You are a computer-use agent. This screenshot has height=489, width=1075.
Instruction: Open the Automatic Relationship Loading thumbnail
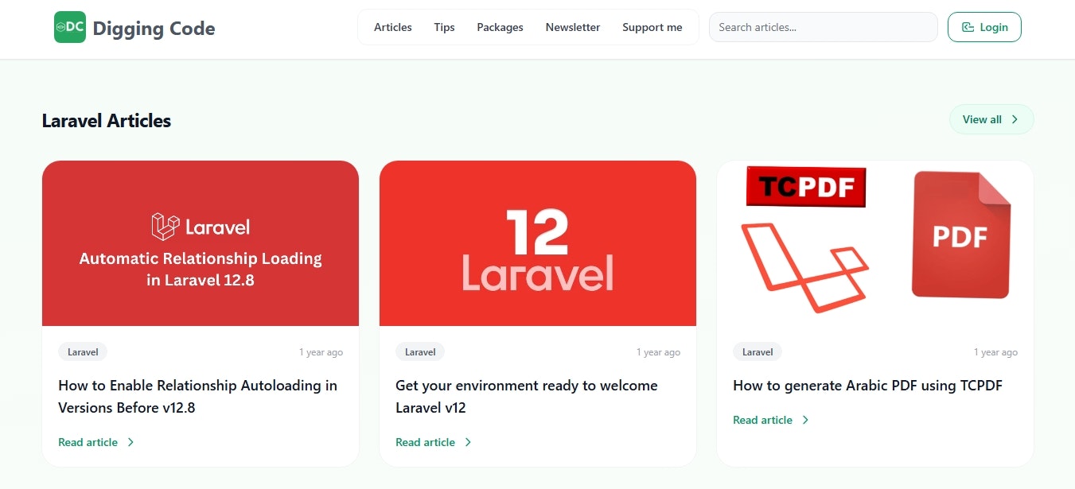pos(201,243)
